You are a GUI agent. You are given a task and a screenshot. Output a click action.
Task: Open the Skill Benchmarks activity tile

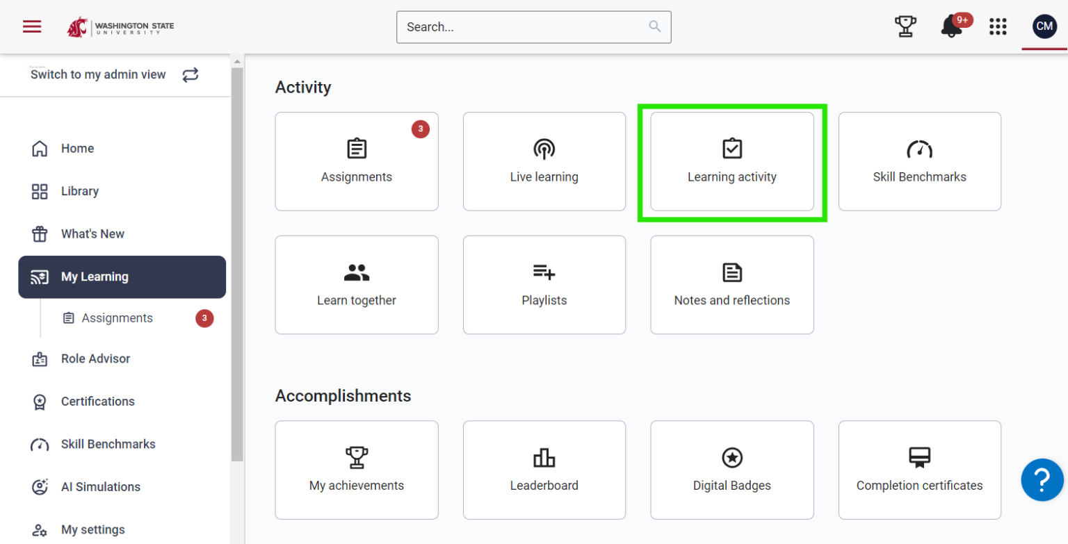point(919,161)
